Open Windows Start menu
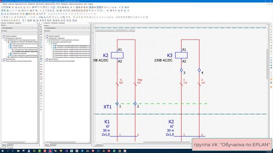 coord(3,151)
